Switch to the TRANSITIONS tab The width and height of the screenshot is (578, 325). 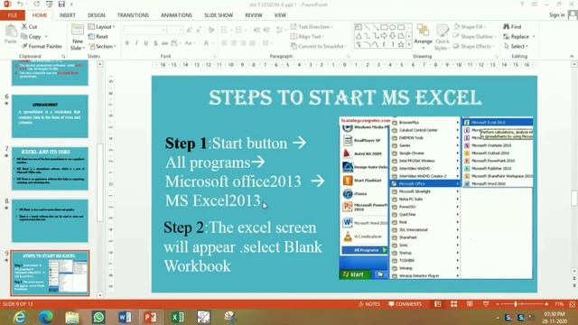pyautogui.click(x=133, y=15)
